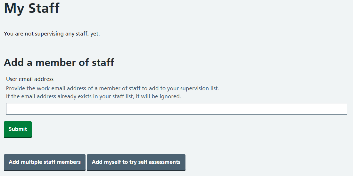353x176 pixels.
Task: Click the hint about providing work email address
Action: point(112,88)
